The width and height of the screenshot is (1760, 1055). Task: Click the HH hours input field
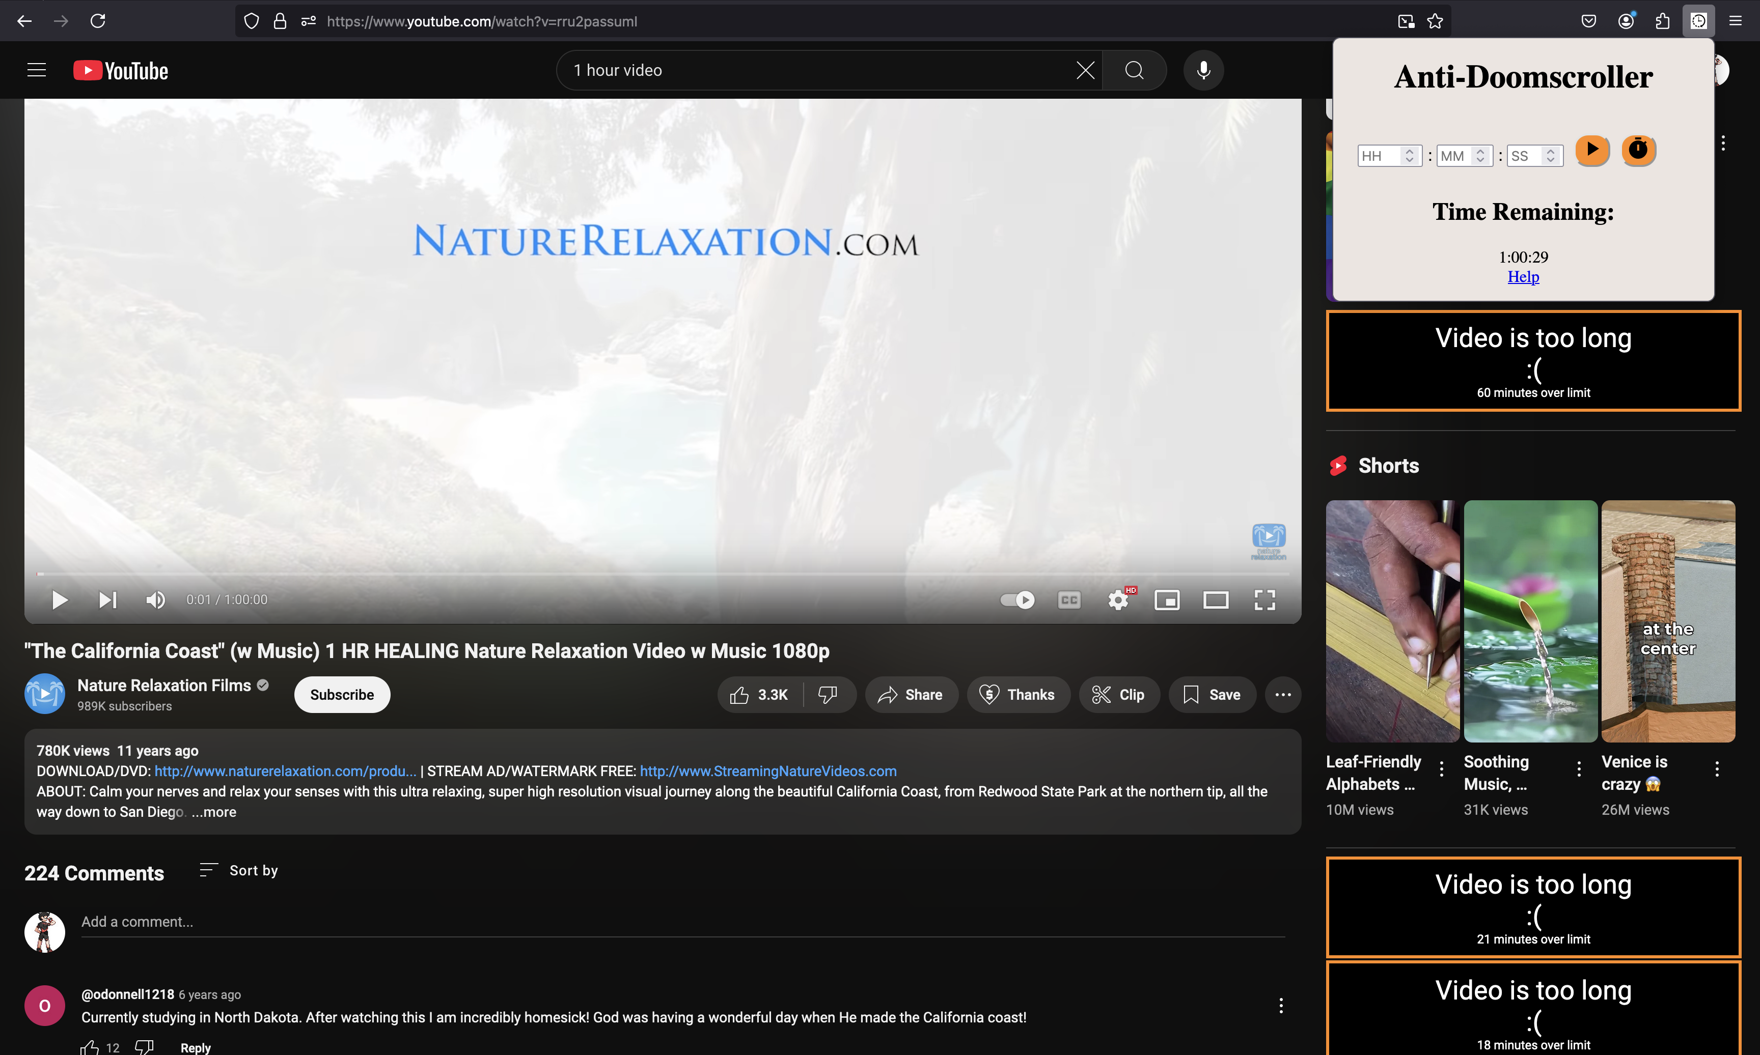1379,156
